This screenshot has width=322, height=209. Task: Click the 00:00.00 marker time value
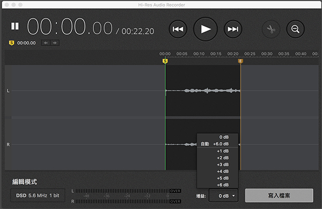[x=26, y=43]
